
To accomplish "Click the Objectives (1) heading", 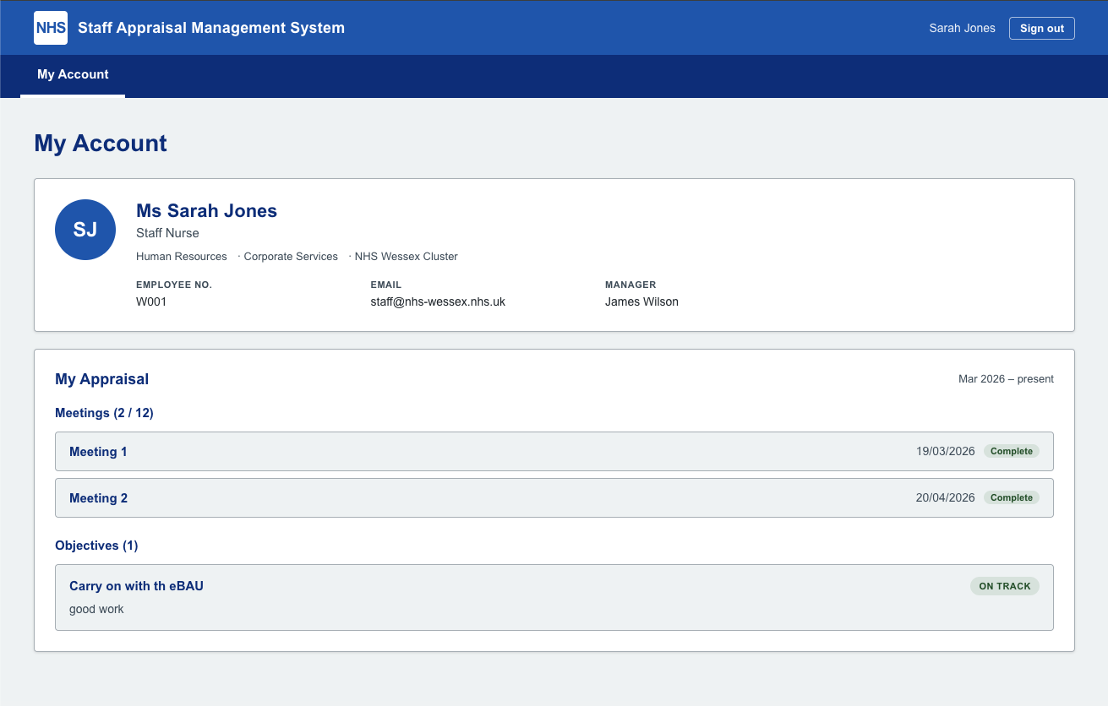I will [96, 546].
